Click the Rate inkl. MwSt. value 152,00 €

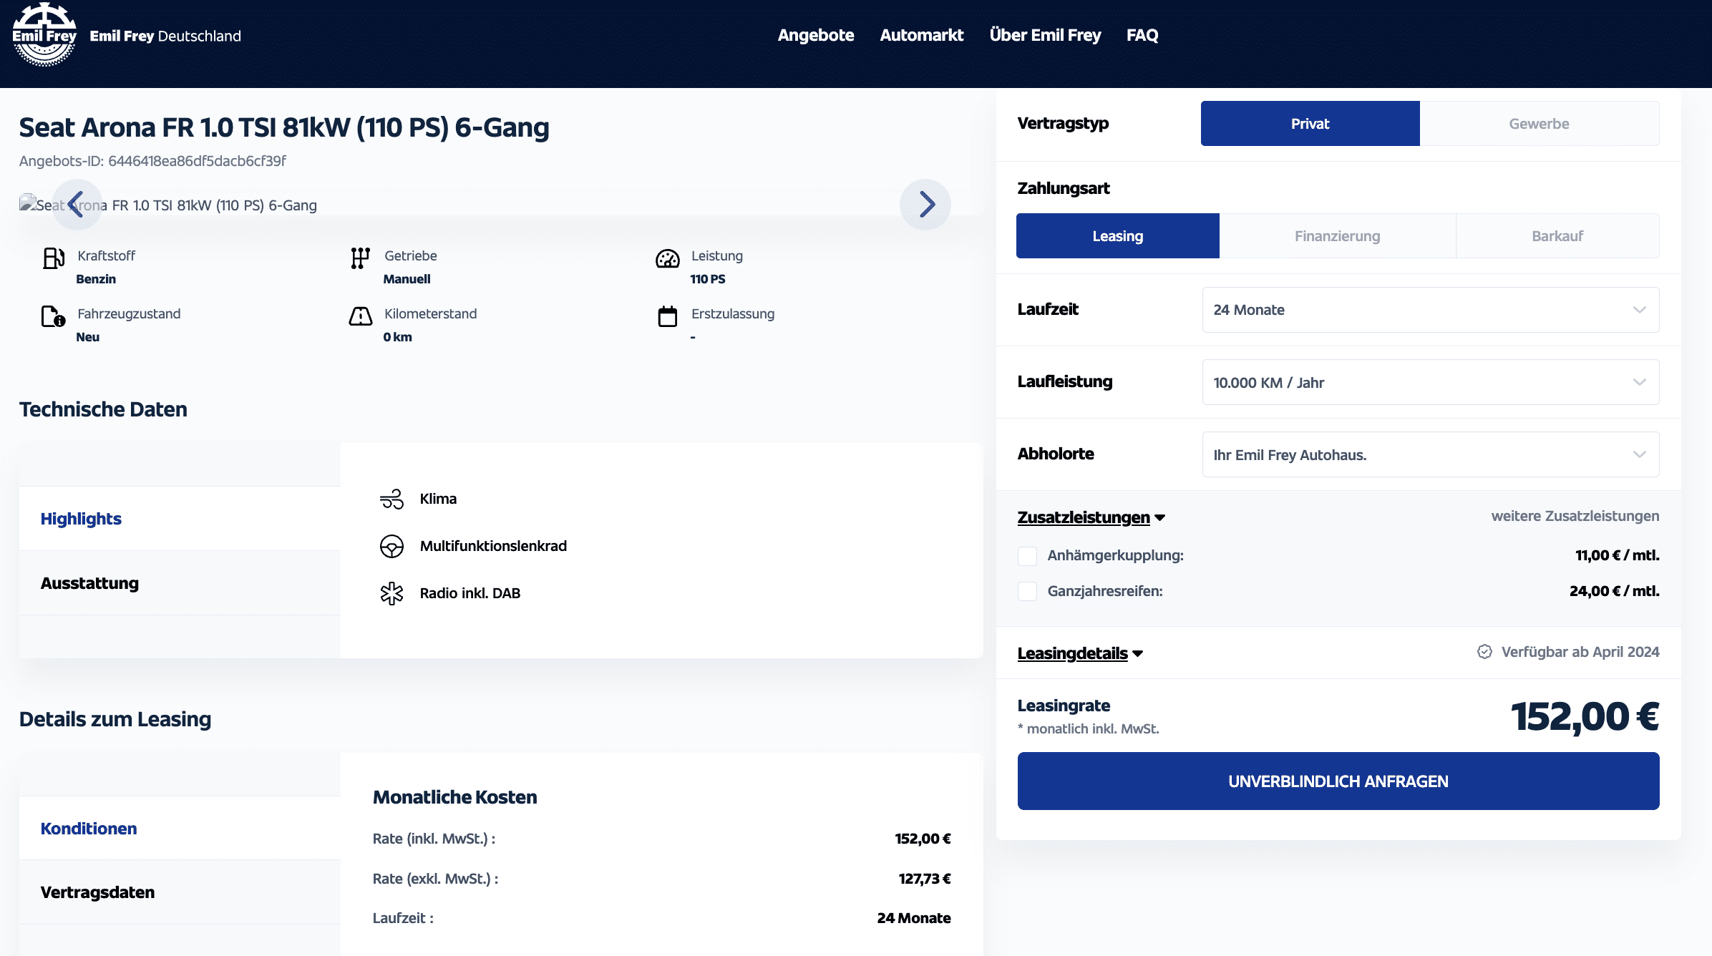click(923, 839)
